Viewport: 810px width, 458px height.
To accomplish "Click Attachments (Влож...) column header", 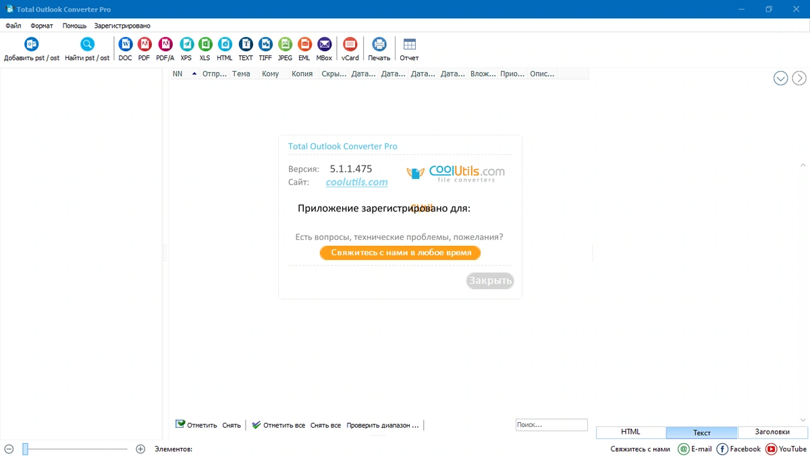I will coord(483,74).
